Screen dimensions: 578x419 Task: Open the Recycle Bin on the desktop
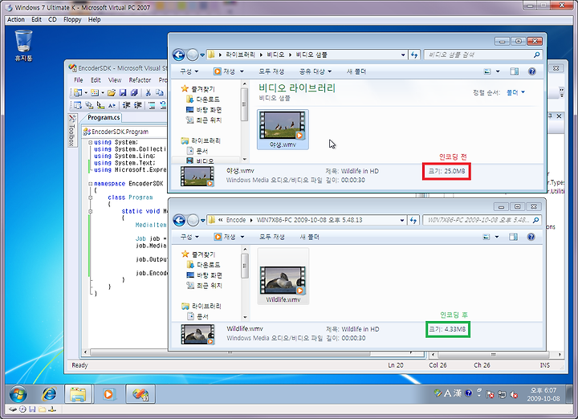[x=23, y=45]
